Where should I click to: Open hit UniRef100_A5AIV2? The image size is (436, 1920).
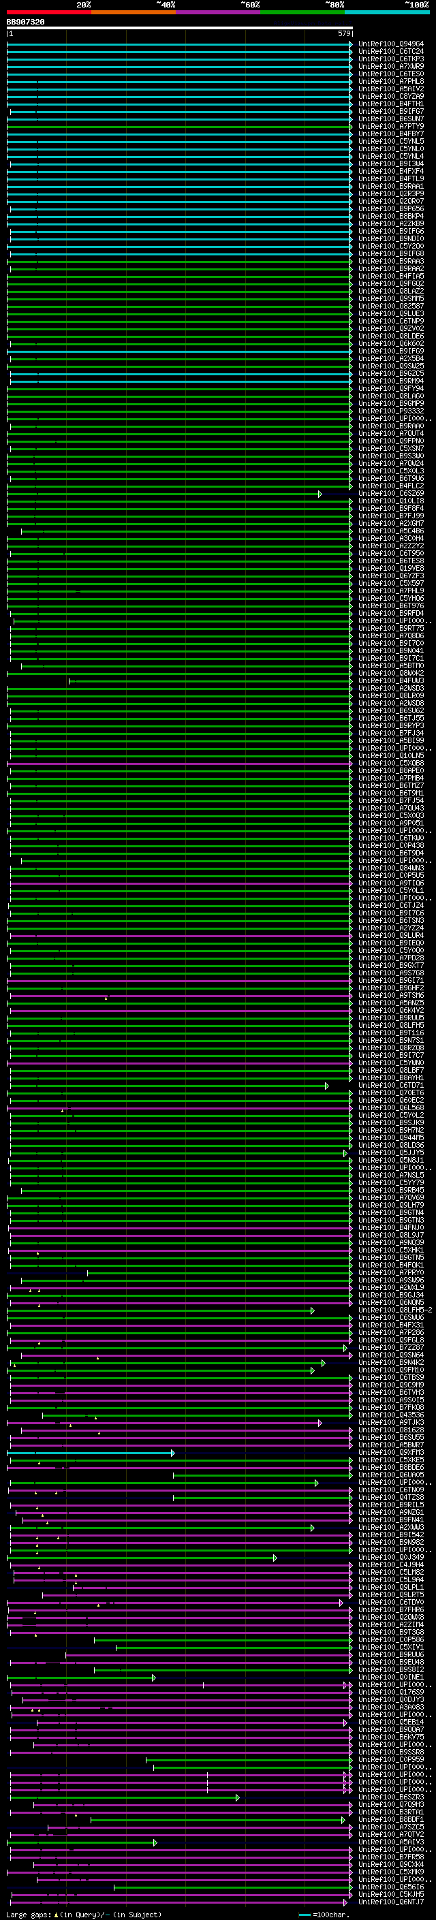pyautogui.click(x=391, y=89)
